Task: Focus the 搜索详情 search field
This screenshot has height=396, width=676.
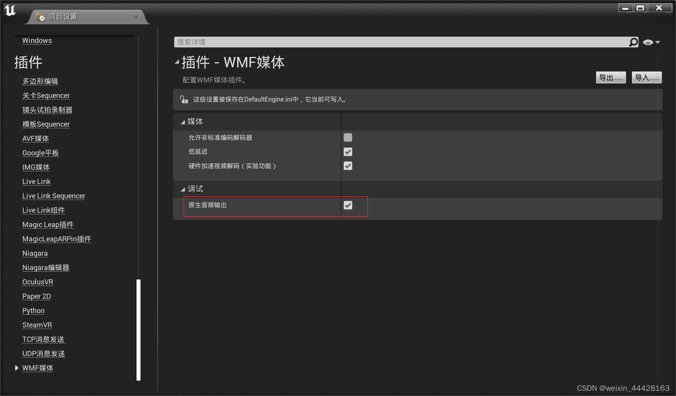Action: pos(401,42)
